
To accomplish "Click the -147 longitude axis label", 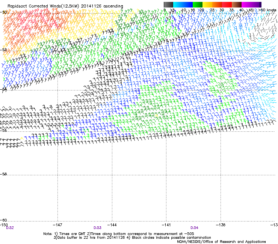I will 57,225.
